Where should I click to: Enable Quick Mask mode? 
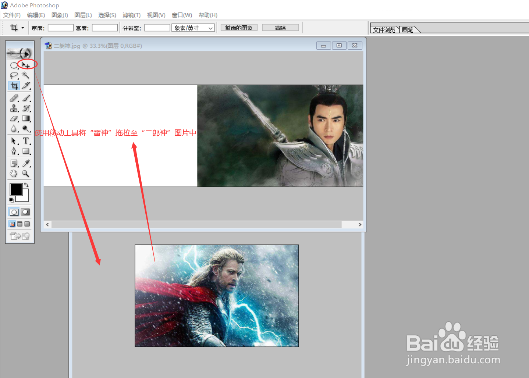[25, 212]
